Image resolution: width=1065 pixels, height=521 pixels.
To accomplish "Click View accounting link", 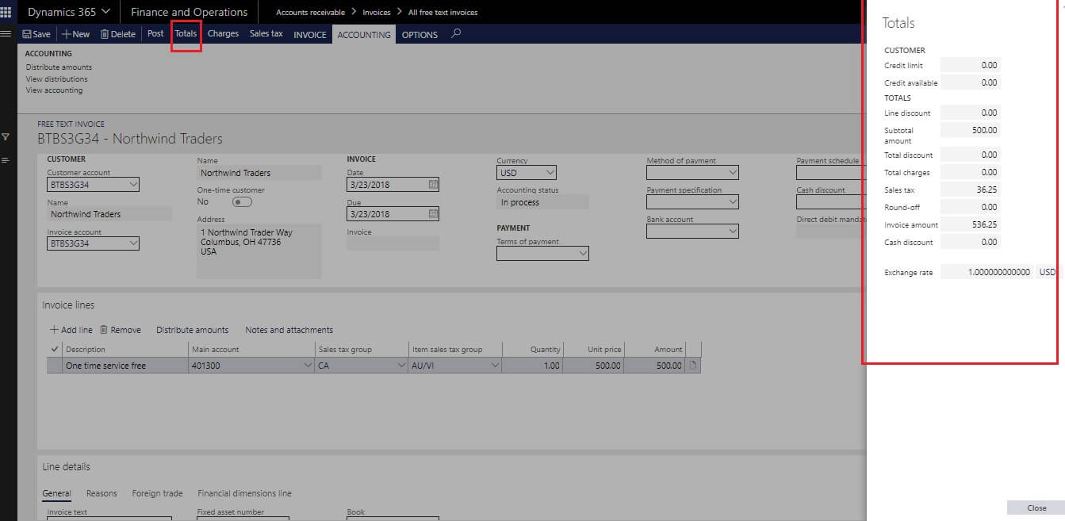I will click(54, 90).
